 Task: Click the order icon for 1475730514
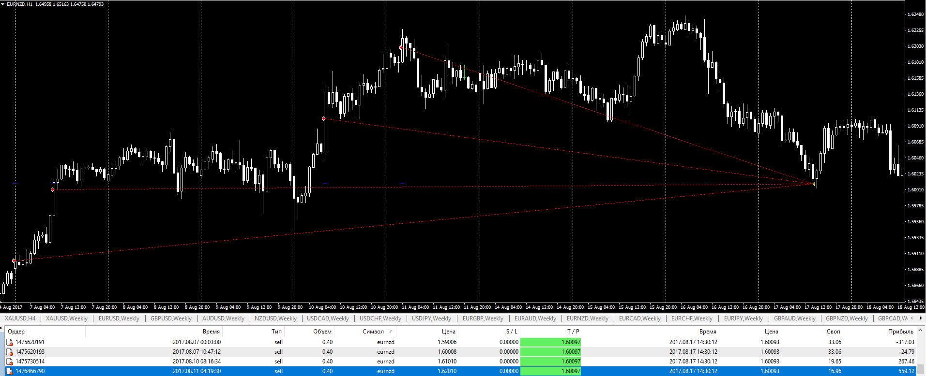tap(10, 362)
